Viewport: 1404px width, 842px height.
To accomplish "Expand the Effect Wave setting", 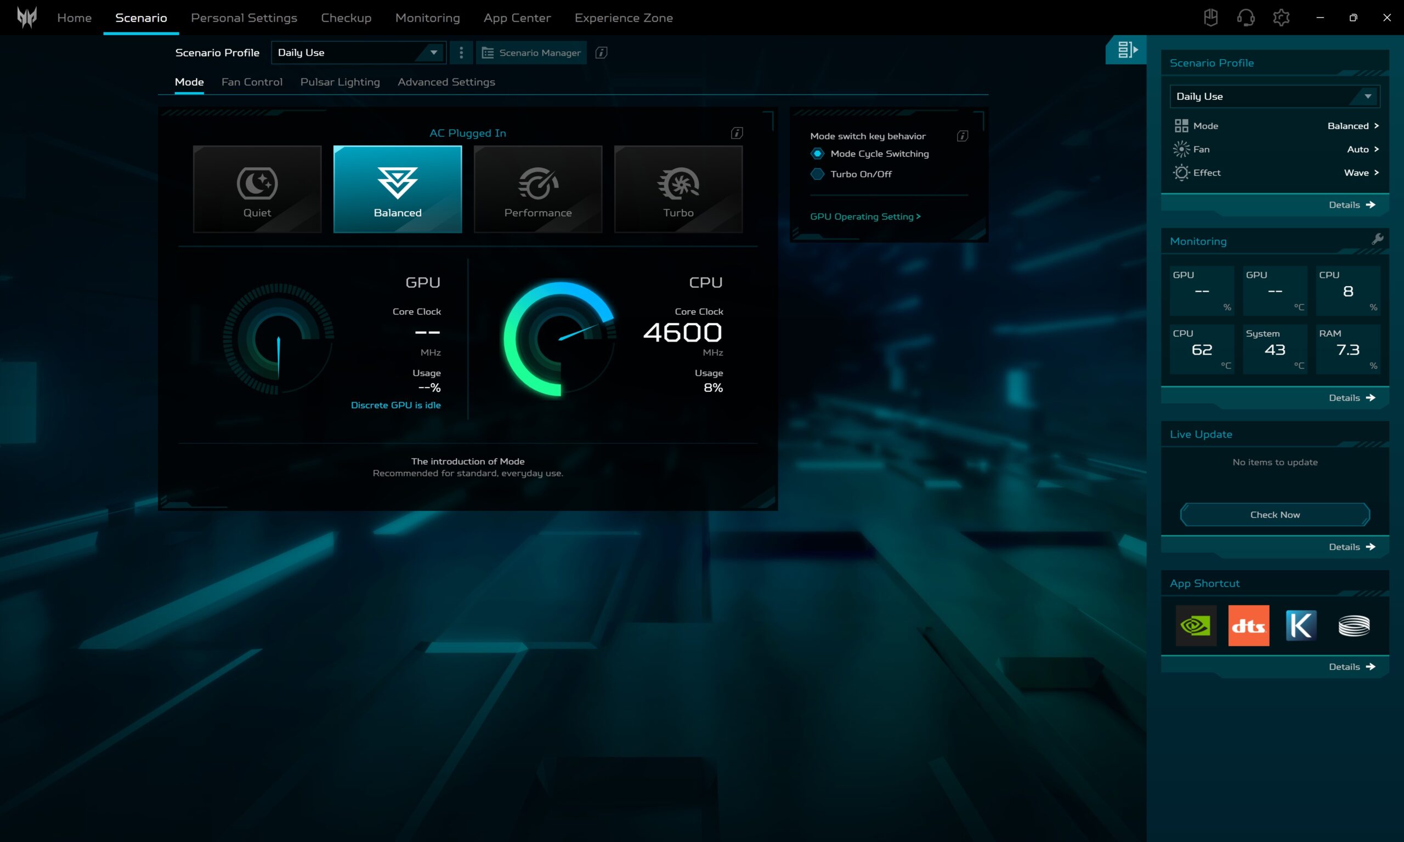I will [1361, 173].
